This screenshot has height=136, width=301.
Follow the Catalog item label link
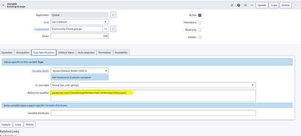click(42, 29)
